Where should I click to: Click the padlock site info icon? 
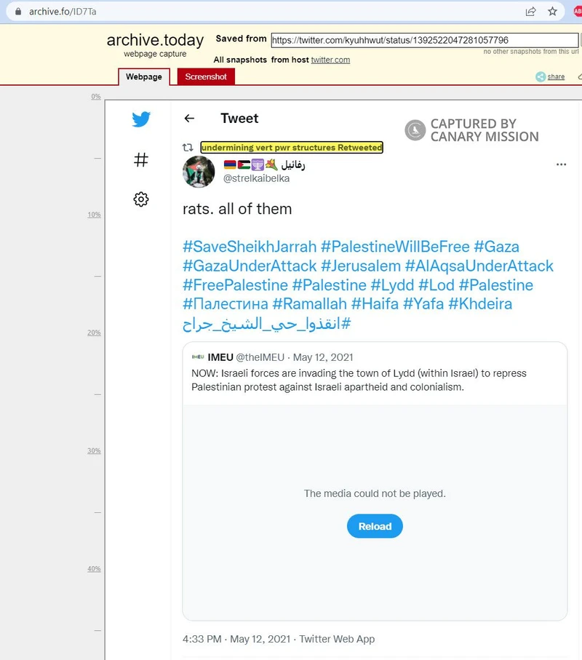tap(18, 11)
